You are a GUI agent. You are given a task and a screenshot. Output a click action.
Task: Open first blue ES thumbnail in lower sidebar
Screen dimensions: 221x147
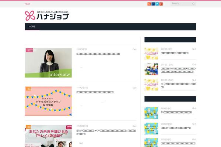click(151, 113)
